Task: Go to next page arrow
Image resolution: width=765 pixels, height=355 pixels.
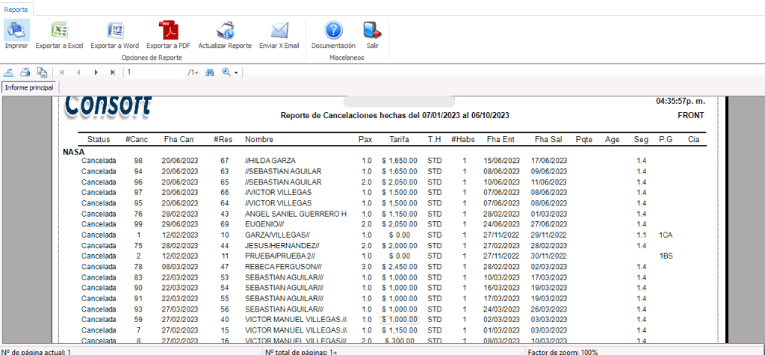Action: 96,72
